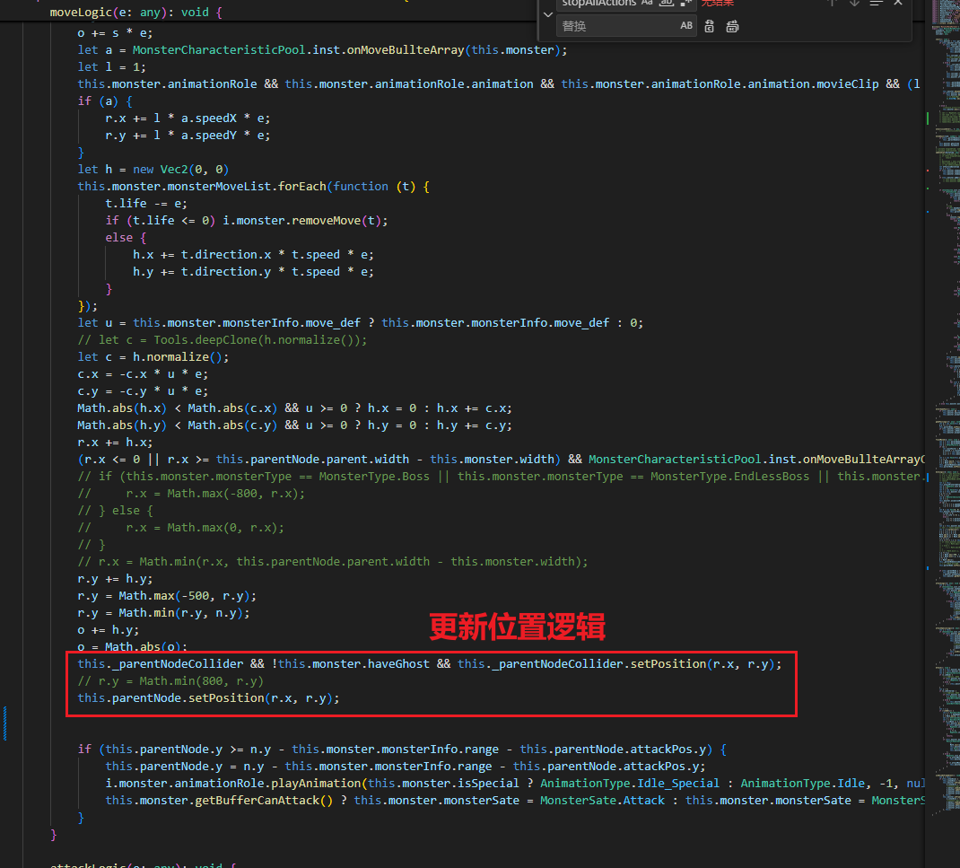Click the Math.abs(h.x) ternary line
This screenshot has height=868, width=960.
pos(294,408)
